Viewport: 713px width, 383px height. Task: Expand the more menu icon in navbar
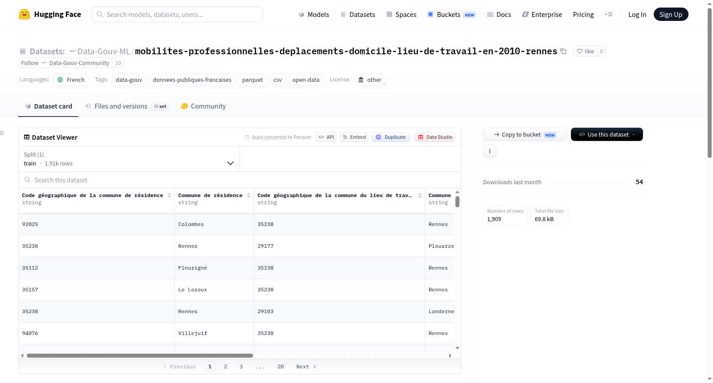tap(608, 14)
